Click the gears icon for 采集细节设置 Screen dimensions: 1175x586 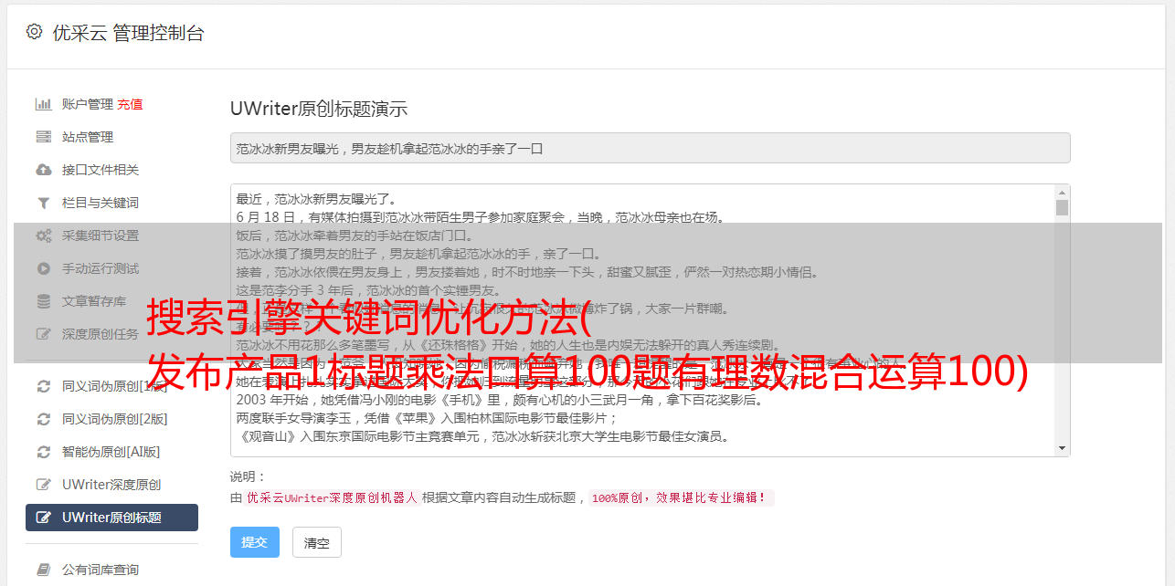[43, 235]
